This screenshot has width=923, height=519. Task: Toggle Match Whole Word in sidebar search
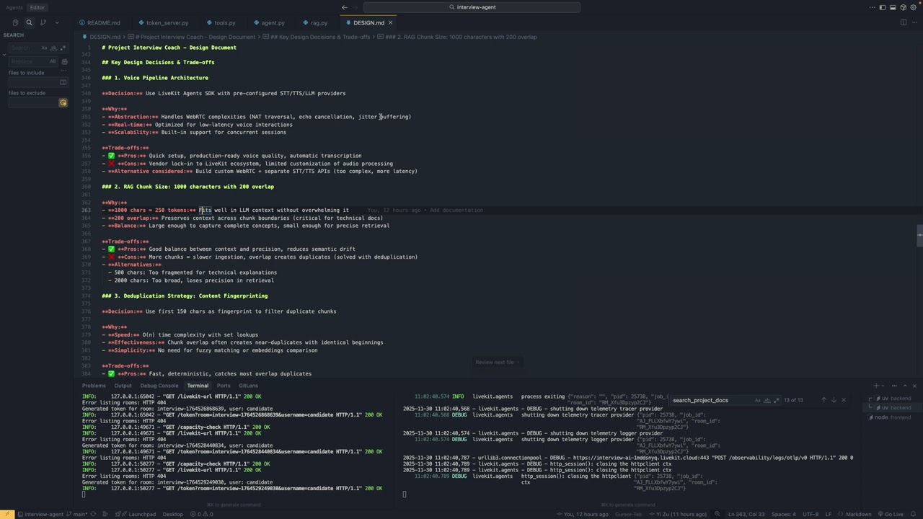(x=54, y=48)
